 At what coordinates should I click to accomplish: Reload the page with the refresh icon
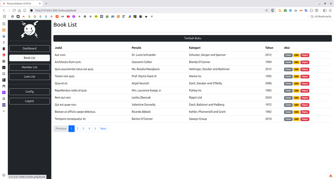[14, 10]
